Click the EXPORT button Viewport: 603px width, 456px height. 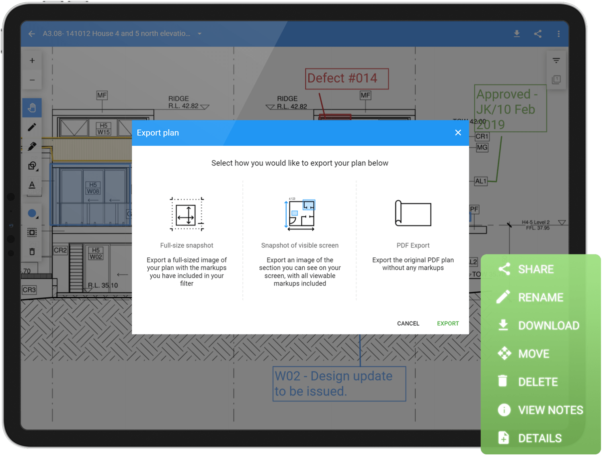point(448,323)
